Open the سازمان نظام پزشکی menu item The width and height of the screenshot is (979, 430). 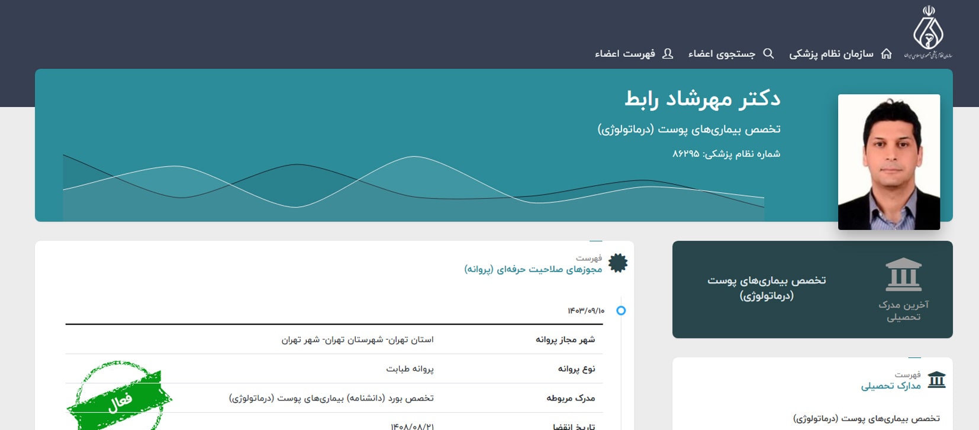coord(831,54)
